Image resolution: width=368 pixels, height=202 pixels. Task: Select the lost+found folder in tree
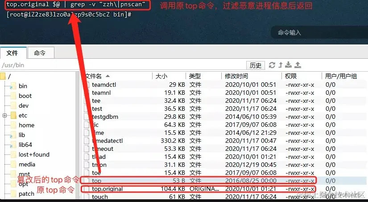click(x=34, y=155)
